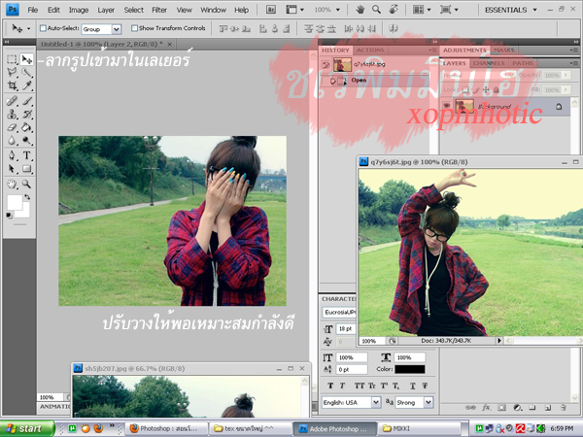Select the History Brush tool
Image resolution: width=583 pixels, height=437 pixels.
(27, 114)
